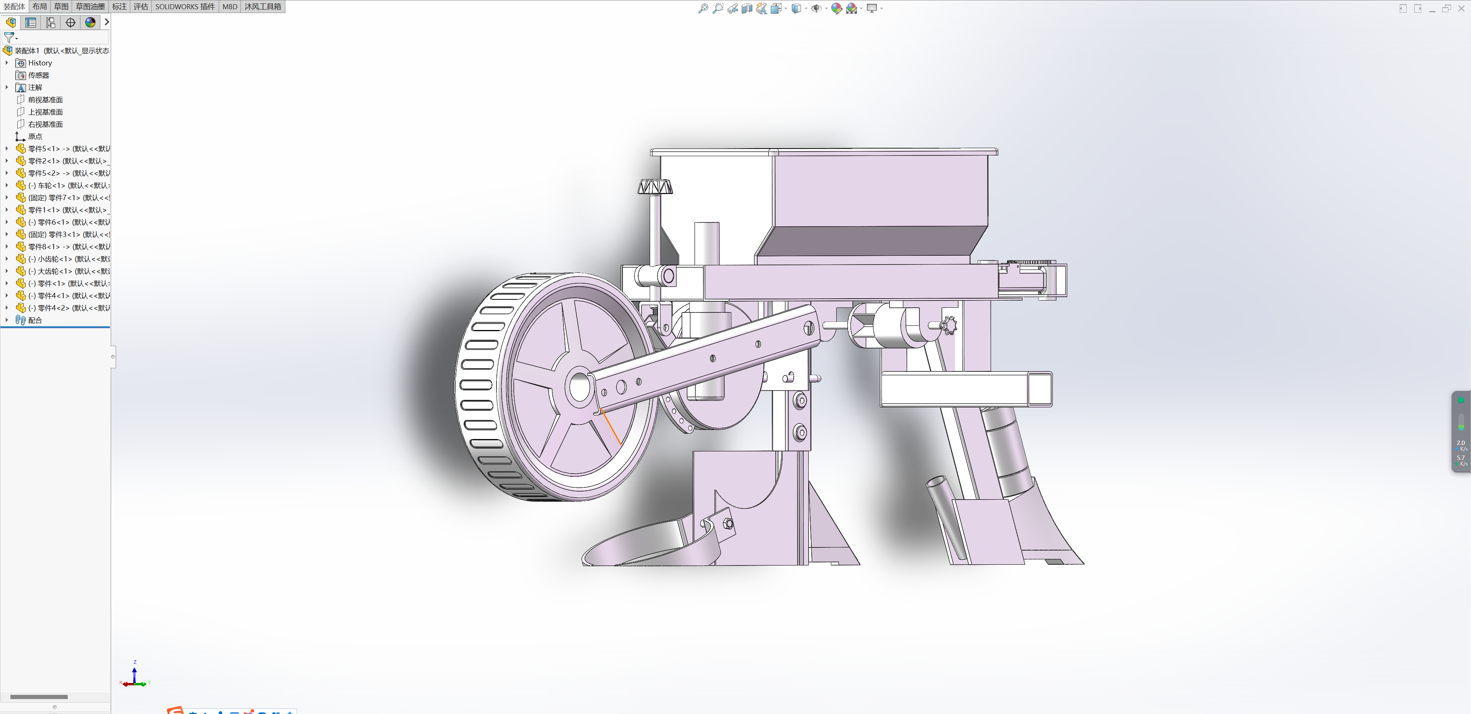Open the DimXpertManager crosshair tab
1471x714 pixels.
click(70, 22)
